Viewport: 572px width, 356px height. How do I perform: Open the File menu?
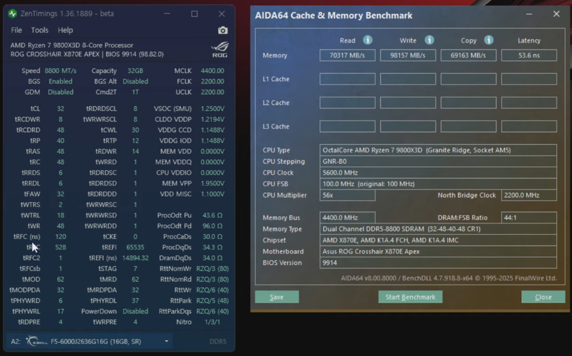[16, 30]
